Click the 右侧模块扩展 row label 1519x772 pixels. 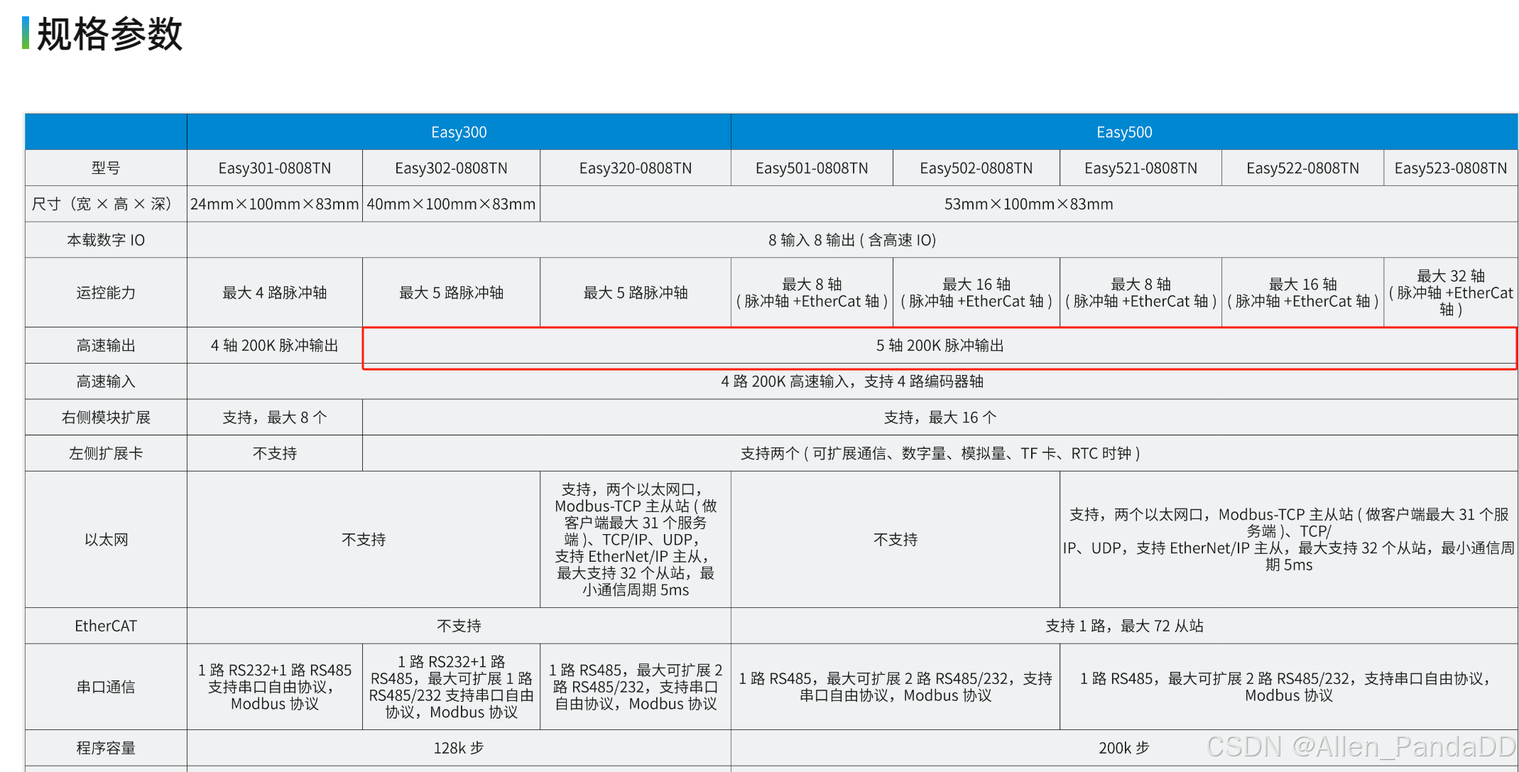106,418
